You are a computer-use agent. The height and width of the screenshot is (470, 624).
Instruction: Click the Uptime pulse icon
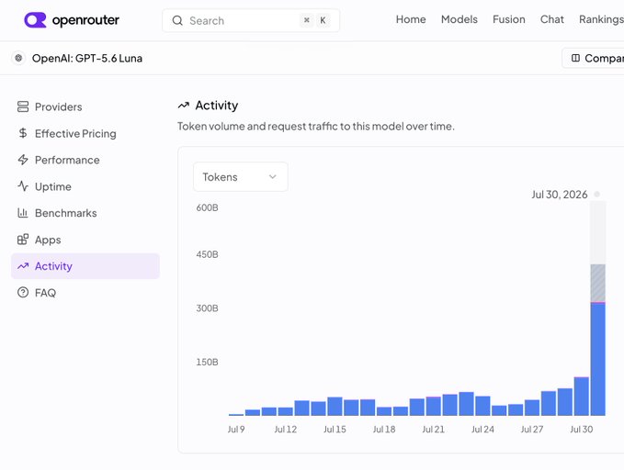tap(23, 186)
